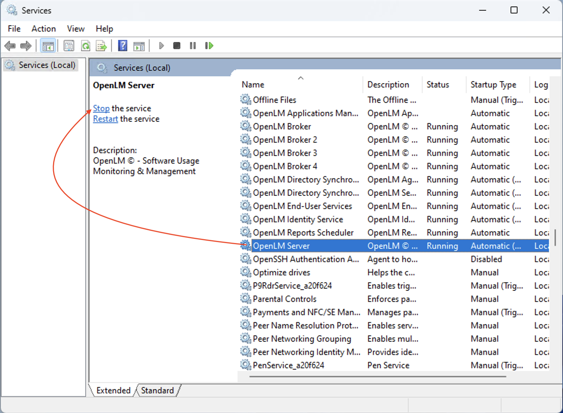Sort by the Status column header

click(x=438, y=85)
